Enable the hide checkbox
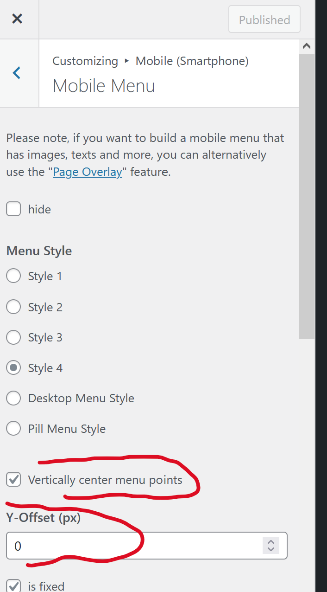This screenshot has height=592, width=327. click(x=13, y=209)
